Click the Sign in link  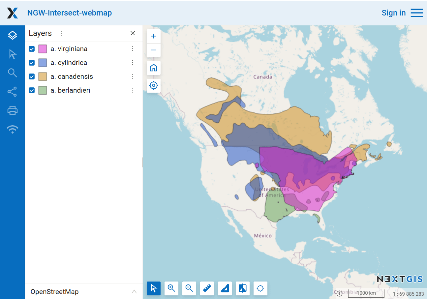pos(393,13)
